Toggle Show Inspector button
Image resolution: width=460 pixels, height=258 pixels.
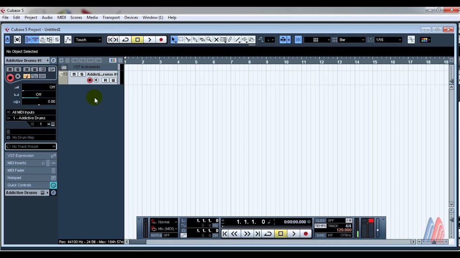[x=28, y=40]
